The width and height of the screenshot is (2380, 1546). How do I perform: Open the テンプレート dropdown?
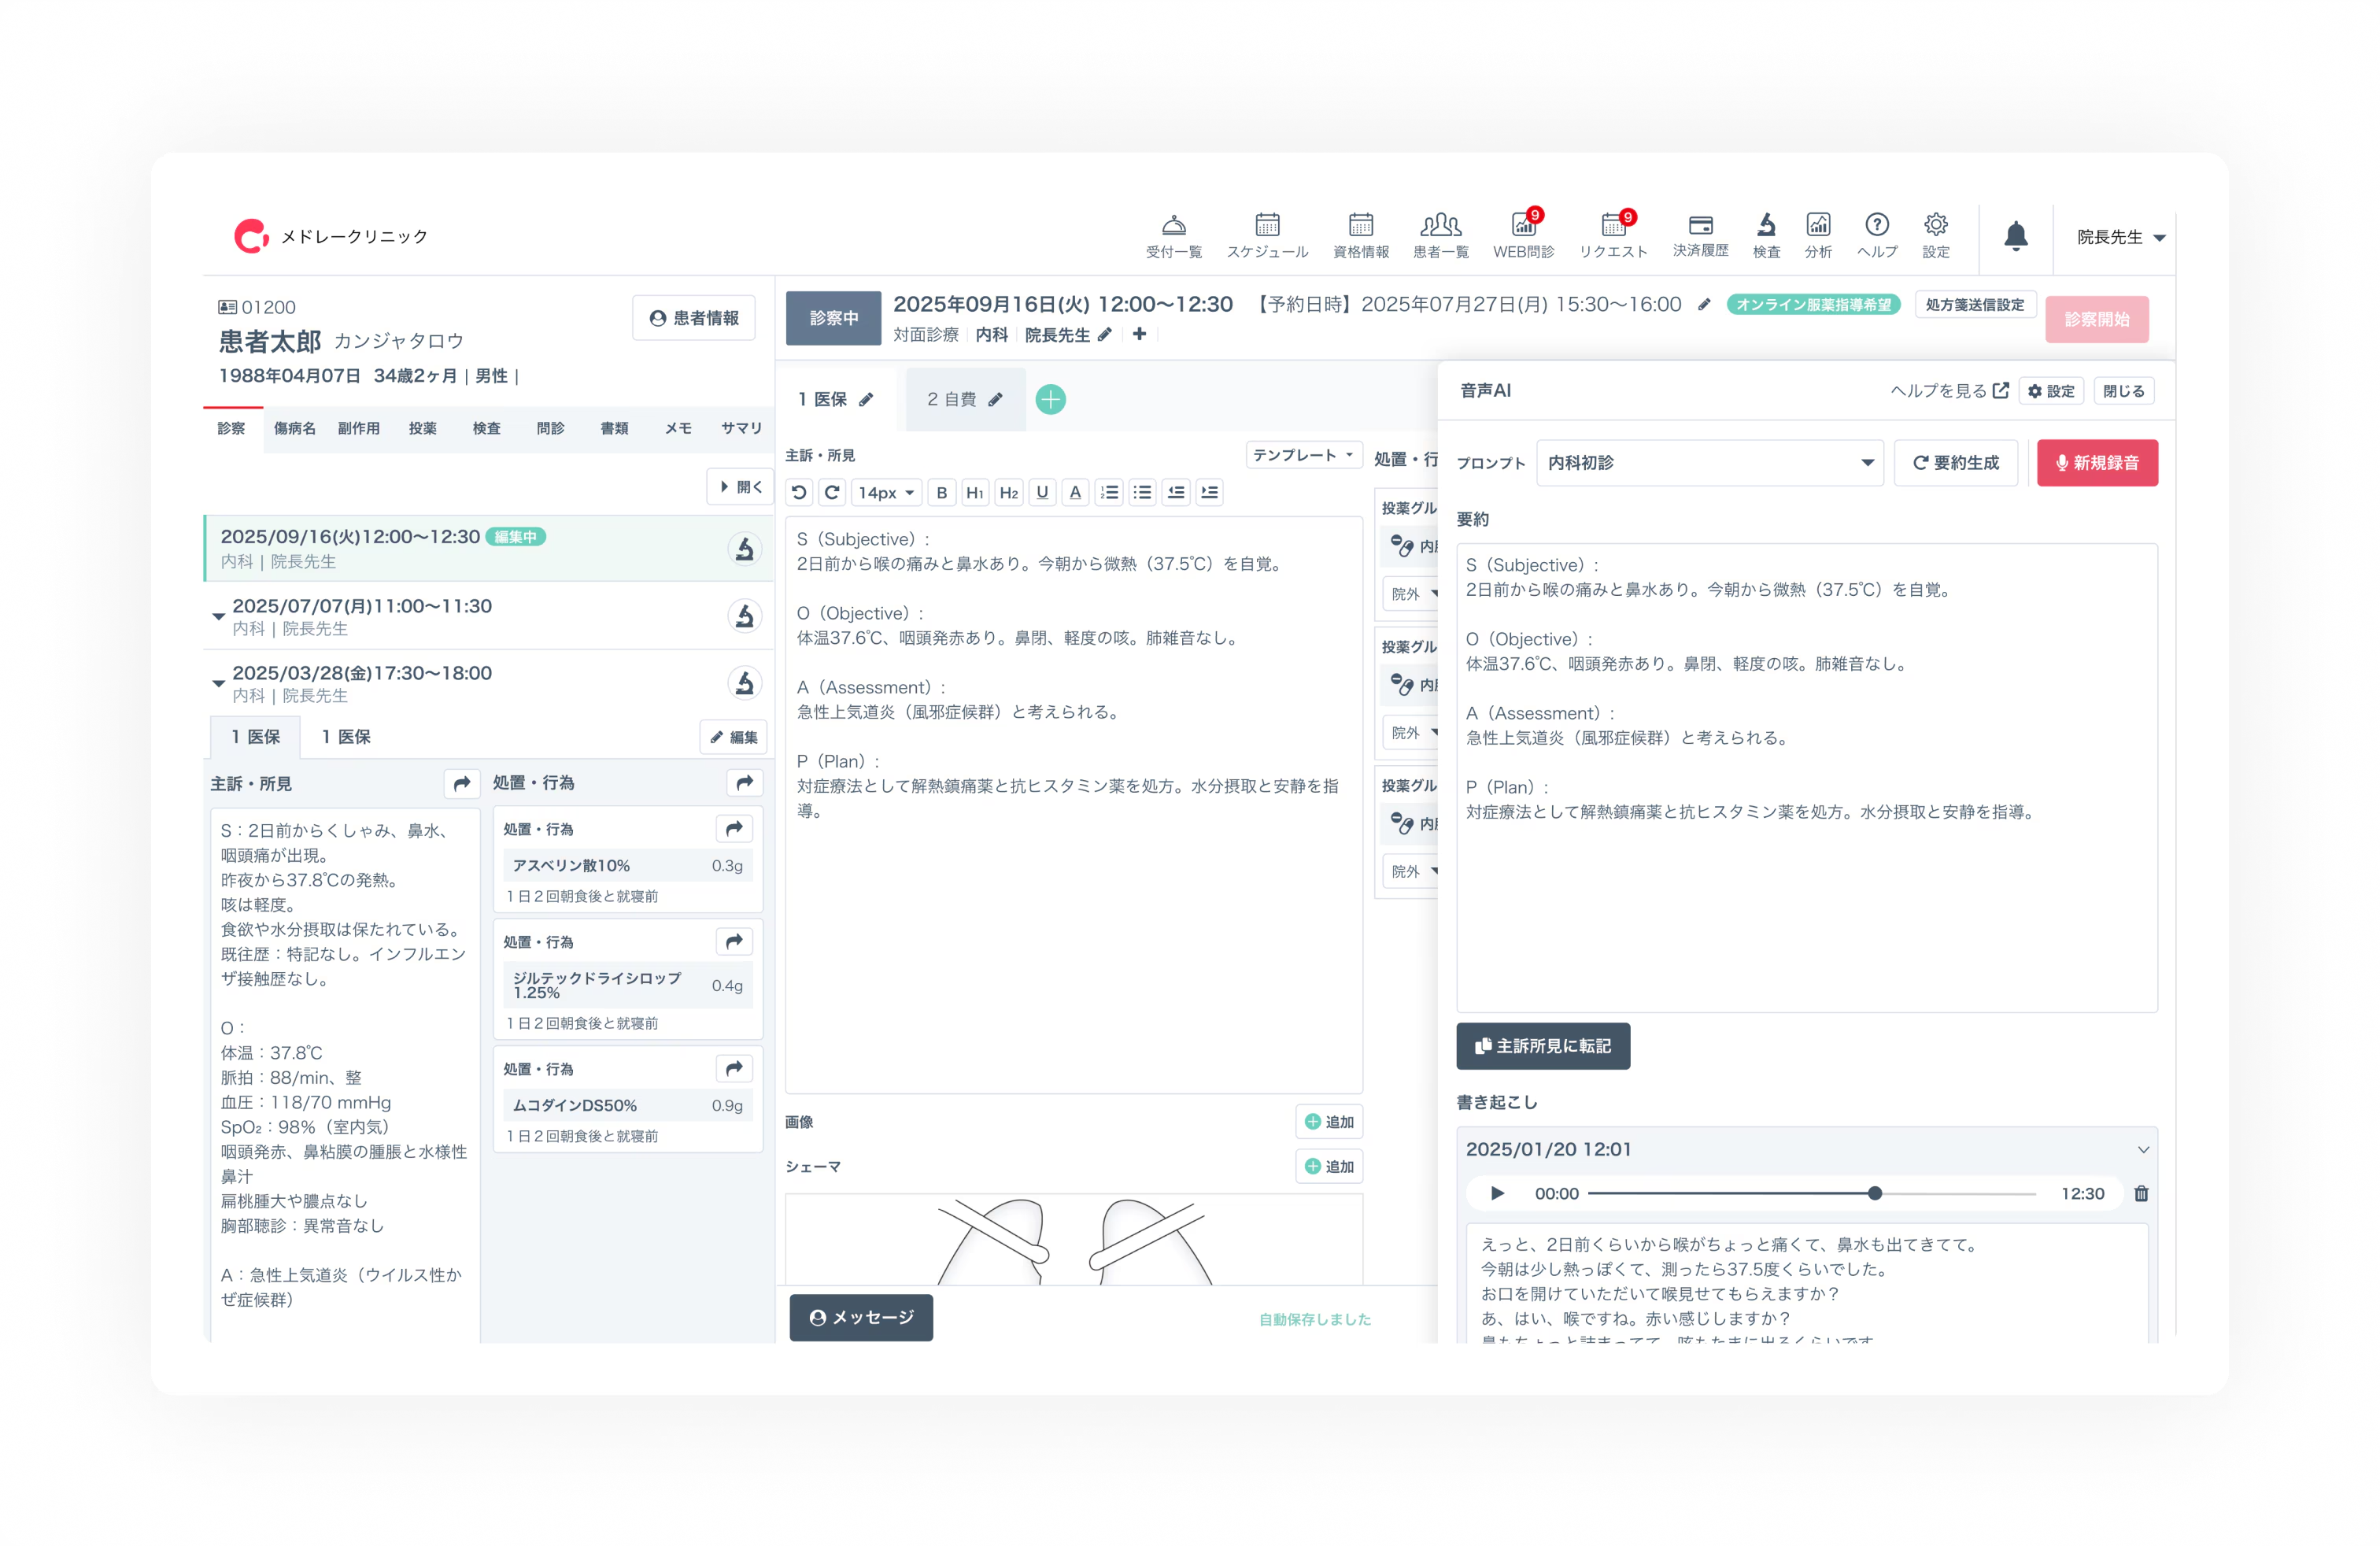point(1304,454)
